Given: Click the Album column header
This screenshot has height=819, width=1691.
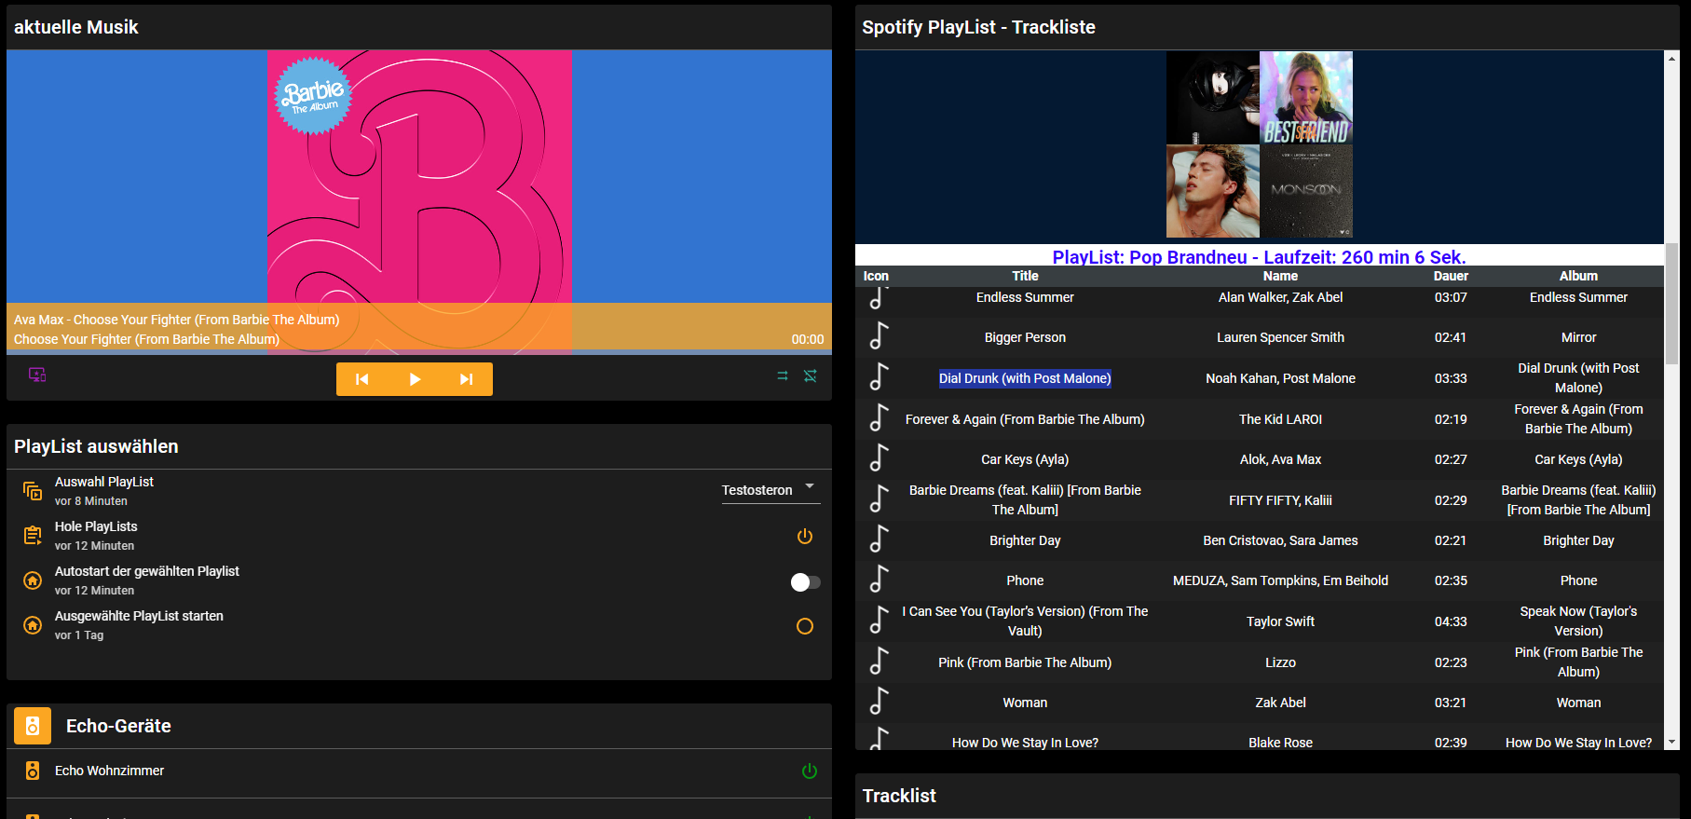Looking at the screenshot, I should (1578, 276).
